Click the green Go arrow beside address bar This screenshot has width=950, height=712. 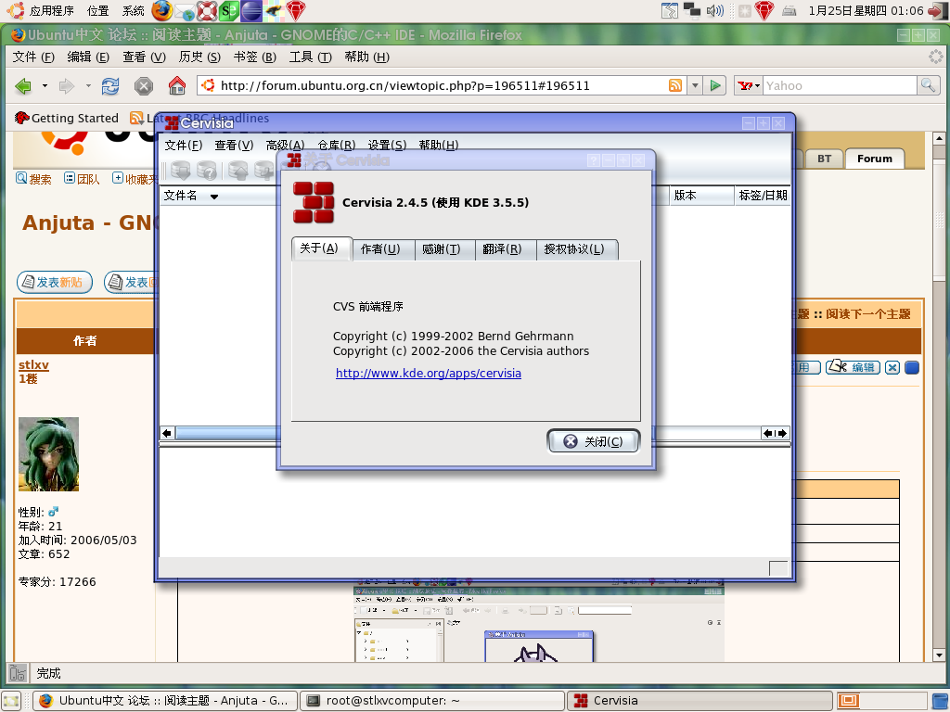coord(715,85)
